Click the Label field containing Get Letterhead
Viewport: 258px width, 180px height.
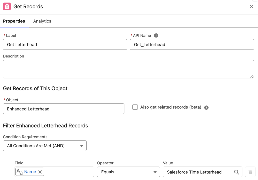pos(65,45)
